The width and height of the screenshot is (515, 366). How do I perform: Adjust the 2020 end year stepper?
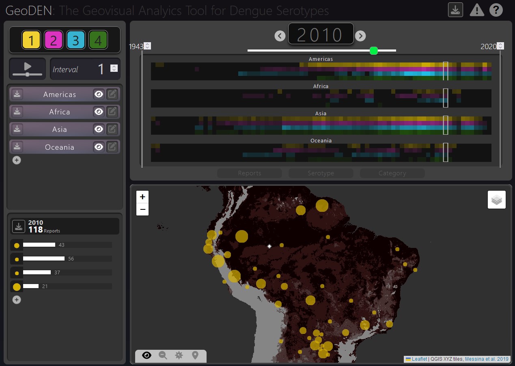(x=501, y=46)
